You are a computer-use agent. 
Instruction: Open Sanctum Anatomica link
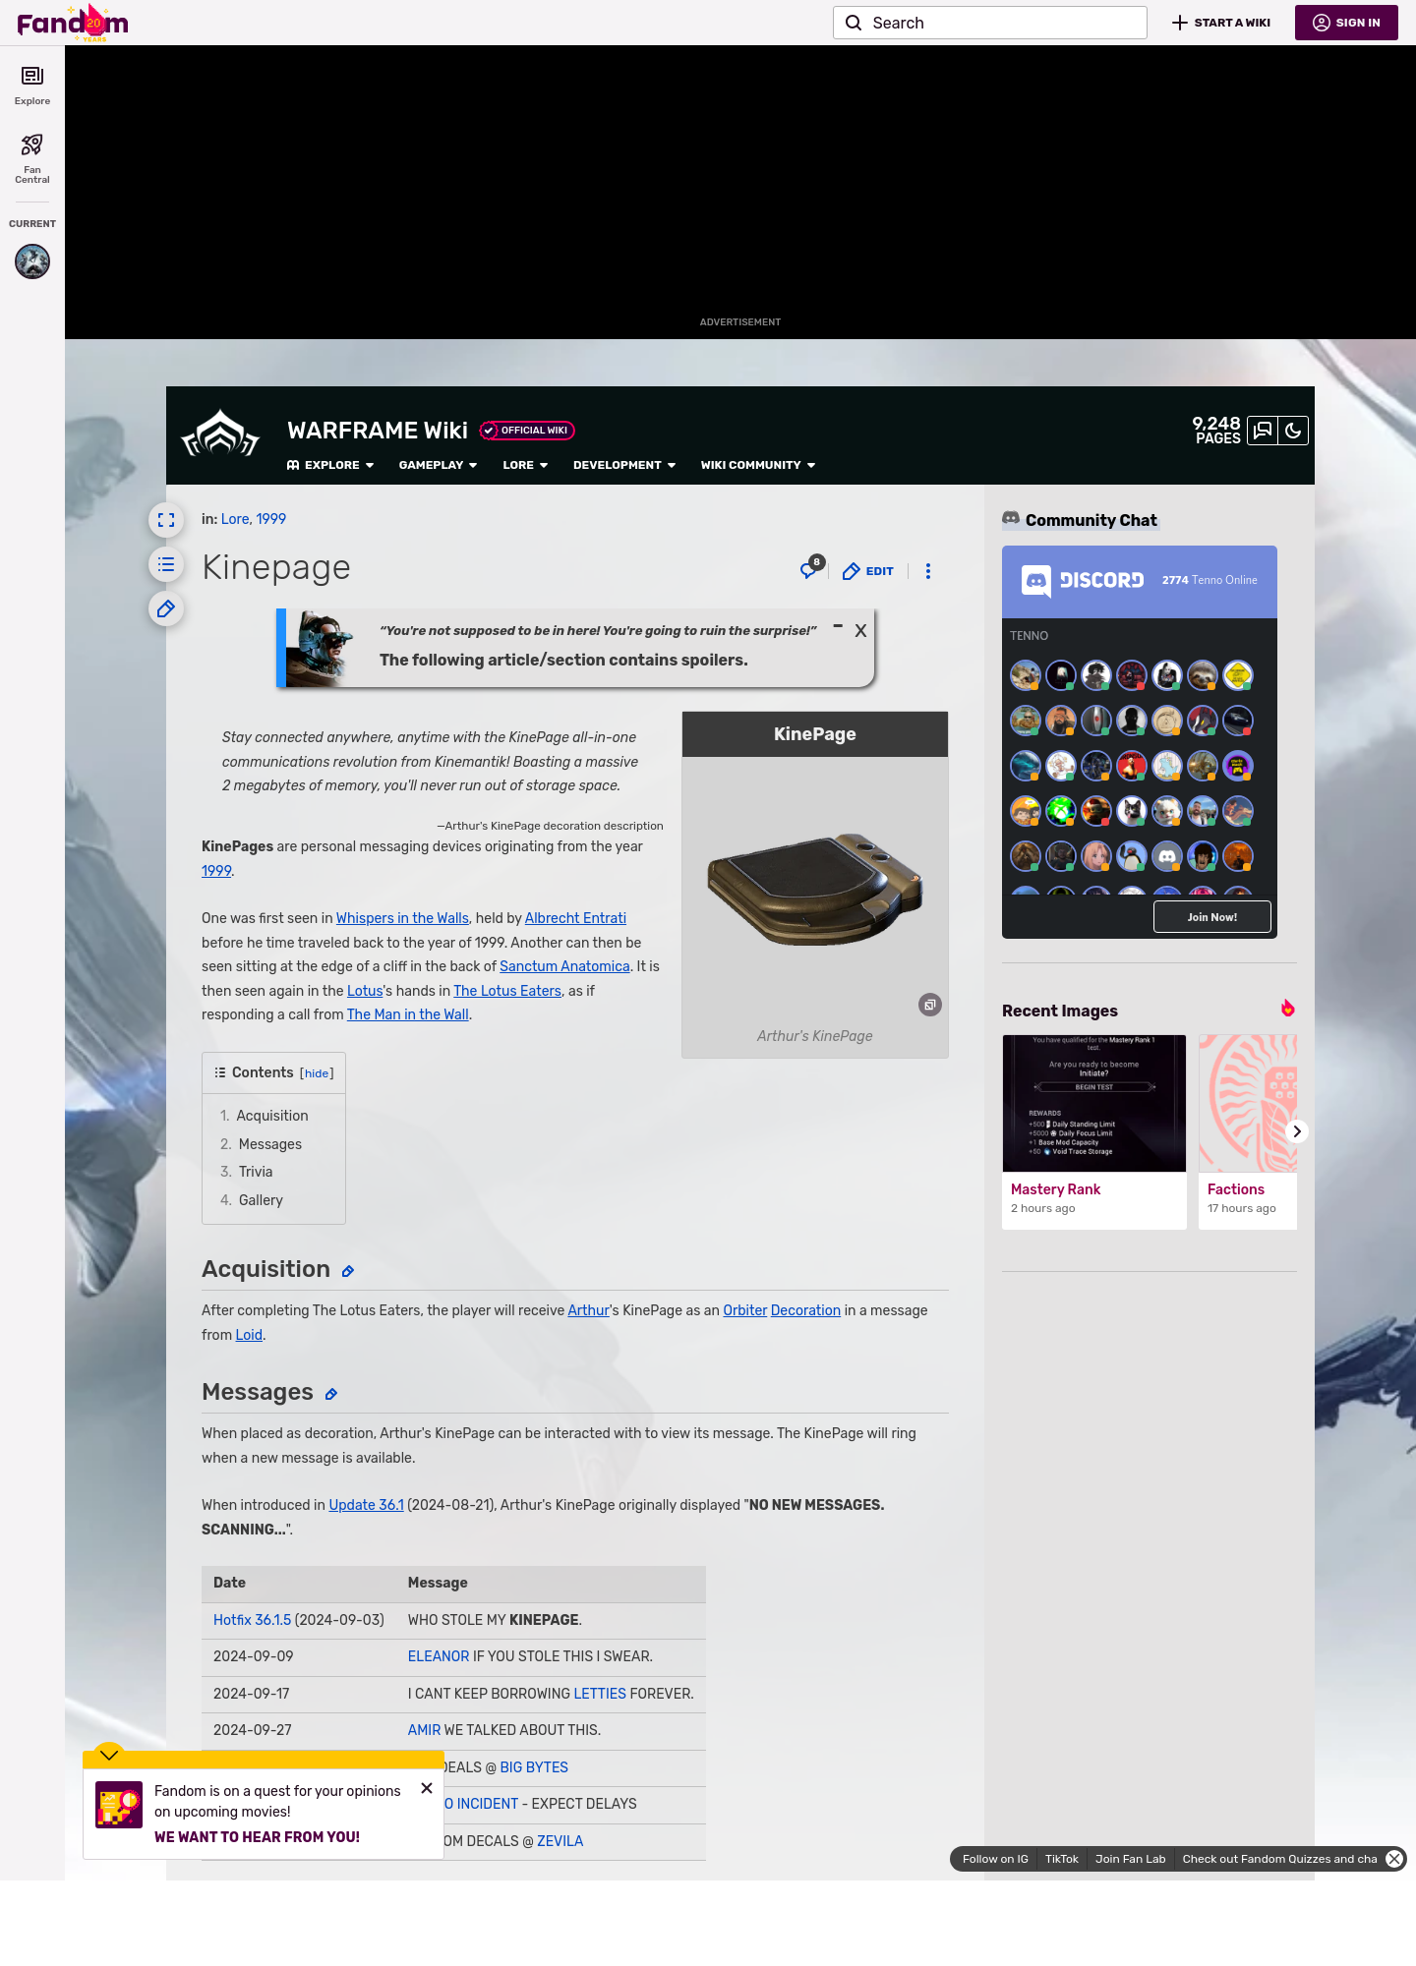[564, 966]
